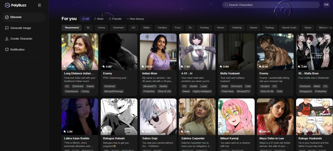Click the 7.4M chat bubble icon
This screenshot has height=151, width=333.
pyautogui.click(x=182, y=66)
